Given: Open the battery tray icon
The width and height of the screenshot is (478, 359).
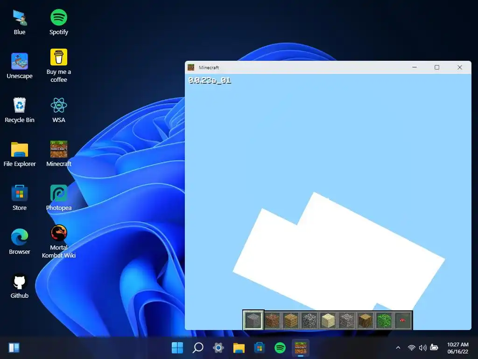Looking at the screenshot, I should (434, 347).
